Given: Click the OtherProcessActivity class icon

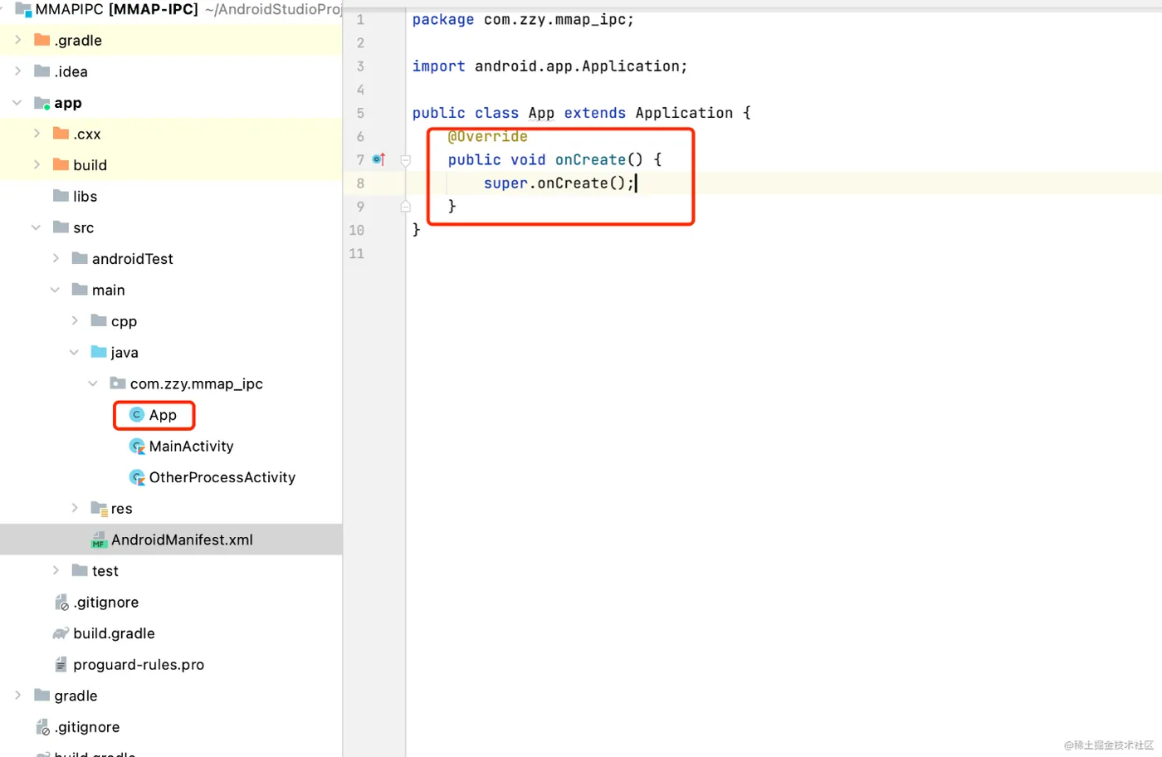Looking at the screenshot, I should tap(138, 477).
